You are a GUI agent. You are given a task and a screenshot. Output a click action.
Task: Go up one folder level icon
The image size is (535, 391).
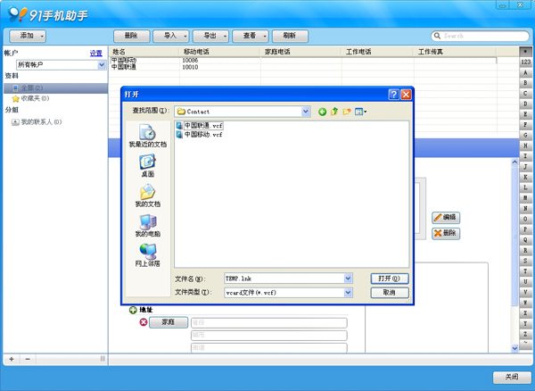334,112
